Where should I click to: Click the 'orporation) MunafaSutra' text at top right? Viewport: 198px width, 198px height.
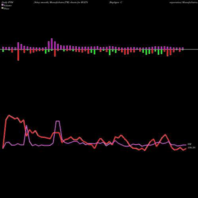(x=184, y=2)
